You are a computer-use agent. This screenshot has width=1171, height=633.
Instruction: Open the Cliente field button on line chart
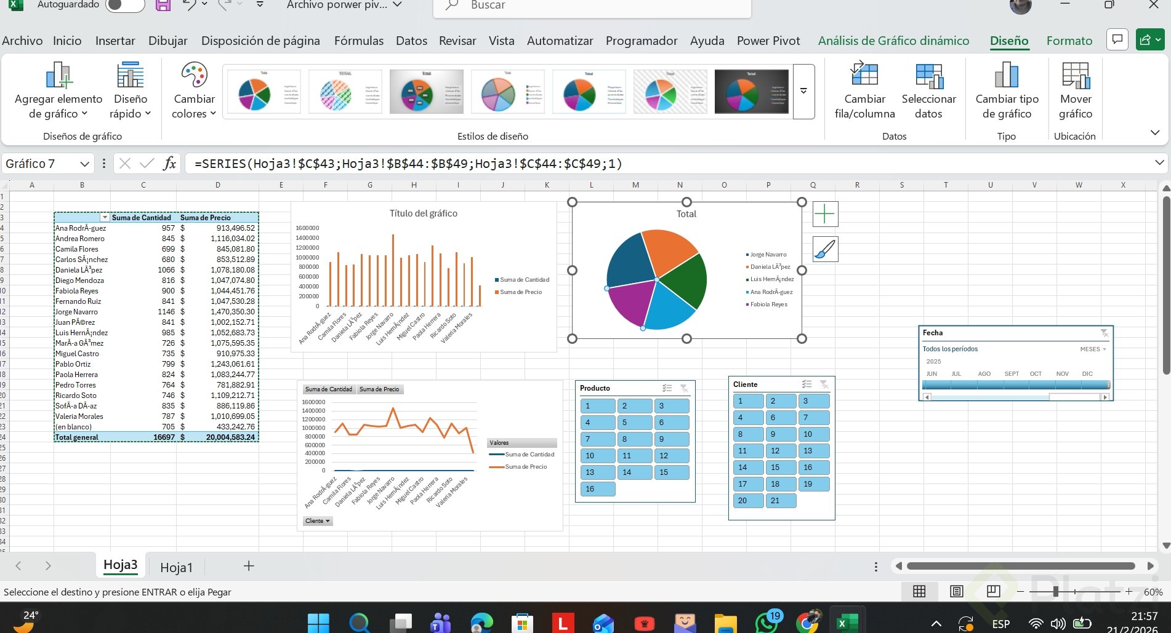(x=318, y=521)
